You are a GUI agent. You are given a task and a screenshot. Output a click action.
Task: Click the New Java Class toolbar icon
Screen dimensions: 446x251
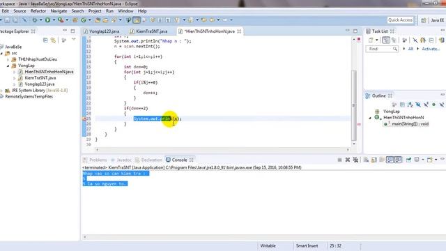84,20
